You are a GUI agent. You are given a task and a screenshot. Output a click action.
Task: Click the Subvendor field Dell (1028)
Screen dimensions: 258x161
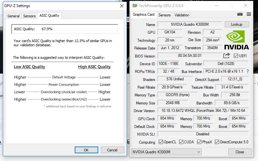click(226, 64)
